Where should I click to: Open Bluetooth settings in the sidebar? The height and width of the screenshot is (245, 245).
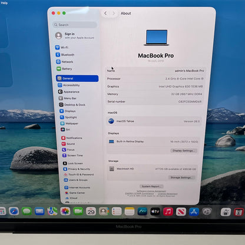pos(65,55)
